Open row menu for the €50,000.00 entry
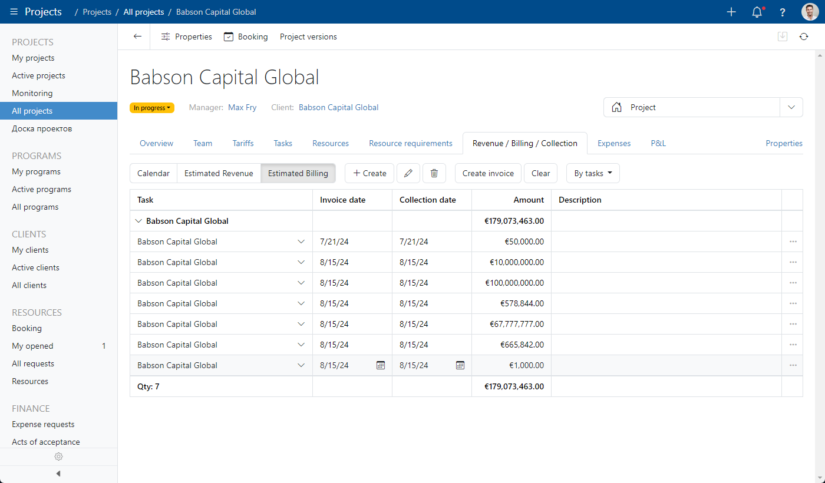This screenshot has width=825, height=483. (x=793, y=241)
